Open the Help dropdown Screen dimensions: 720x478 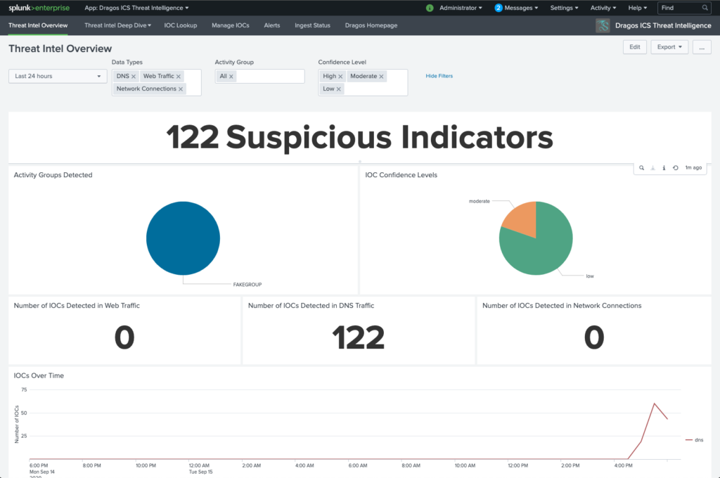click(x=637, y=8)
